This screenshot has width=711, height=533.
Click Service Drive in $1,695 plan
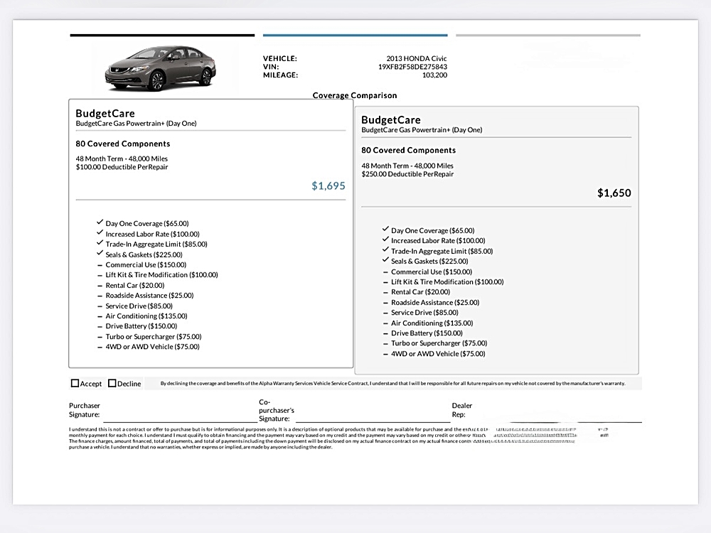pos(139,306)
